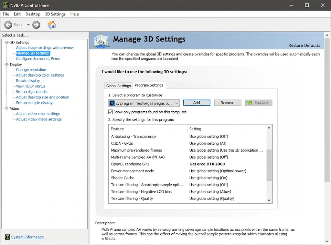Screen dimensions: 331x245
Task: Click the NVIDIA Control Panel title icon
Action: [x=5, y=5]
